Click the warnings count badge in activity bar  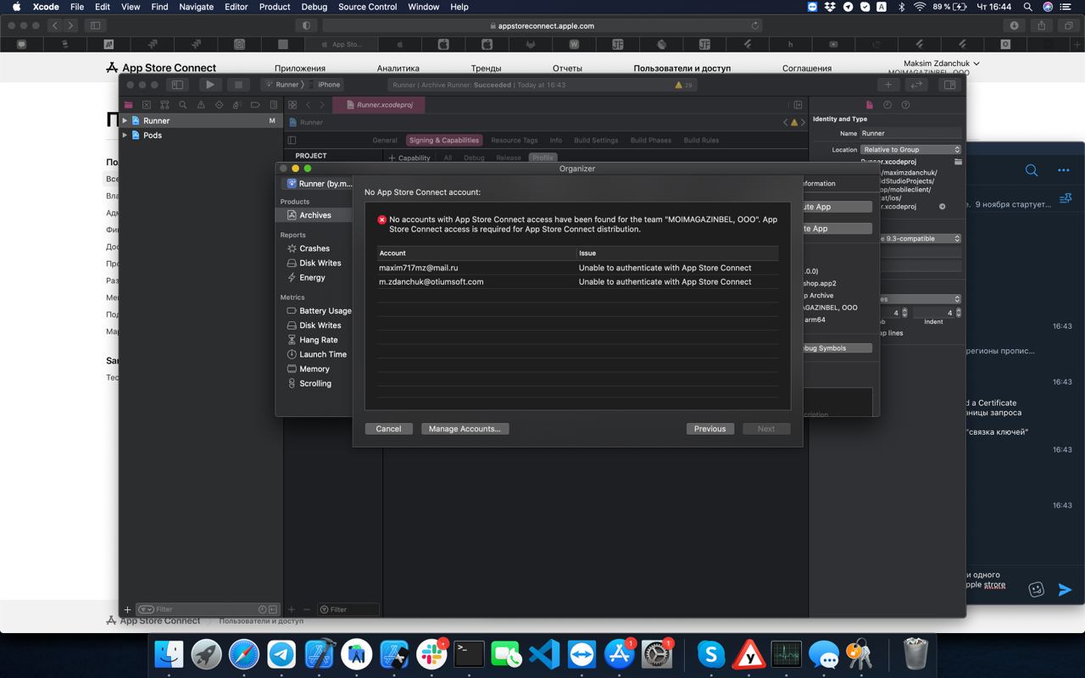(x=683, y=85)
